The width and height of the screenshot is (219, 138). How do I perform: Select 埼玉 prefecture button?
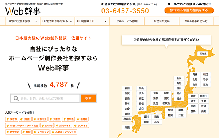click(x=193, y=101)
